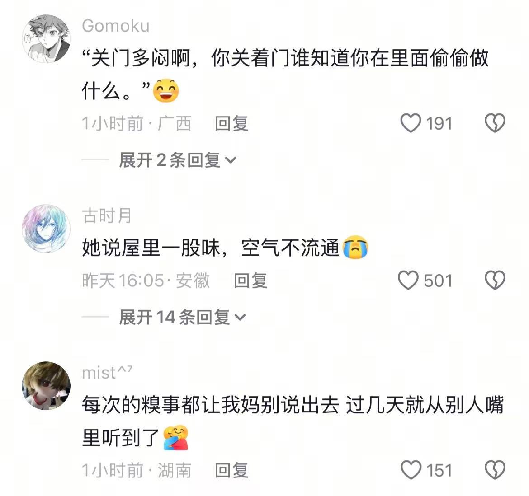Dislike Gomoku's comment with broken heart

(x=495, y=123)
